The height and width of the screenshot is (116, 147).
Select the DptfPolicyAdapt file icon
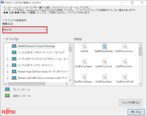coord(84,62)
